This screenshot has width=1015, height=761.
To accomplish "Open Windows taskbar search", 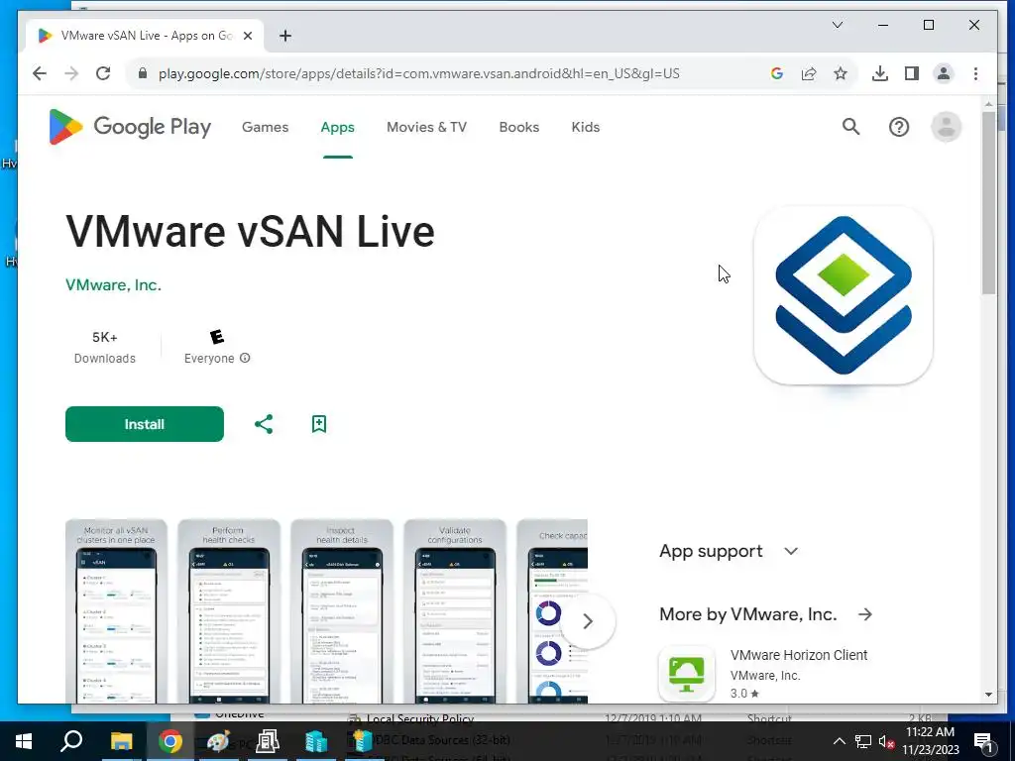I will 71,741.
